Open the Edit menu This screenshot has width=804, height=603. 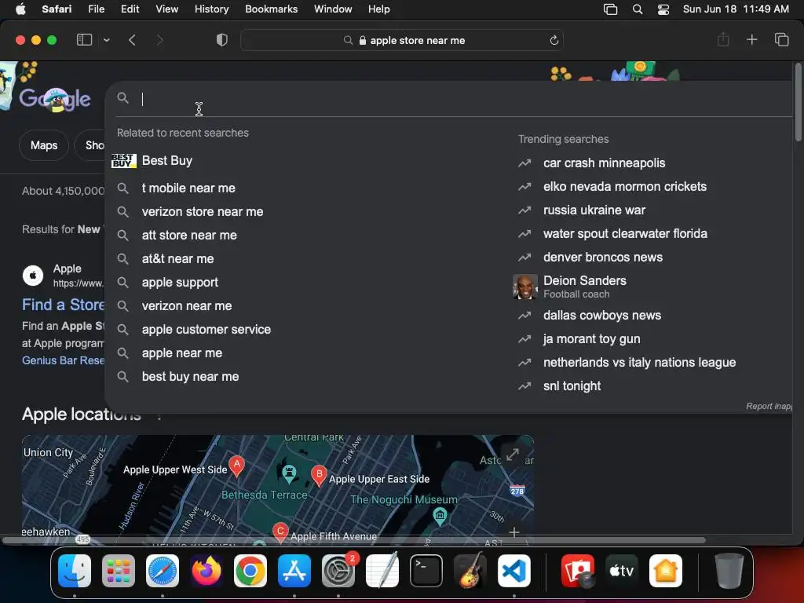(x=130, y=9)
